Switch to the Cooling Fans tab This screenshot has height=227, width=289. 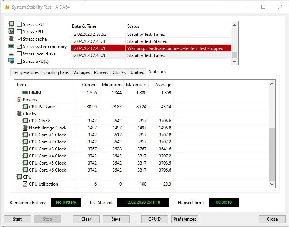56,72
